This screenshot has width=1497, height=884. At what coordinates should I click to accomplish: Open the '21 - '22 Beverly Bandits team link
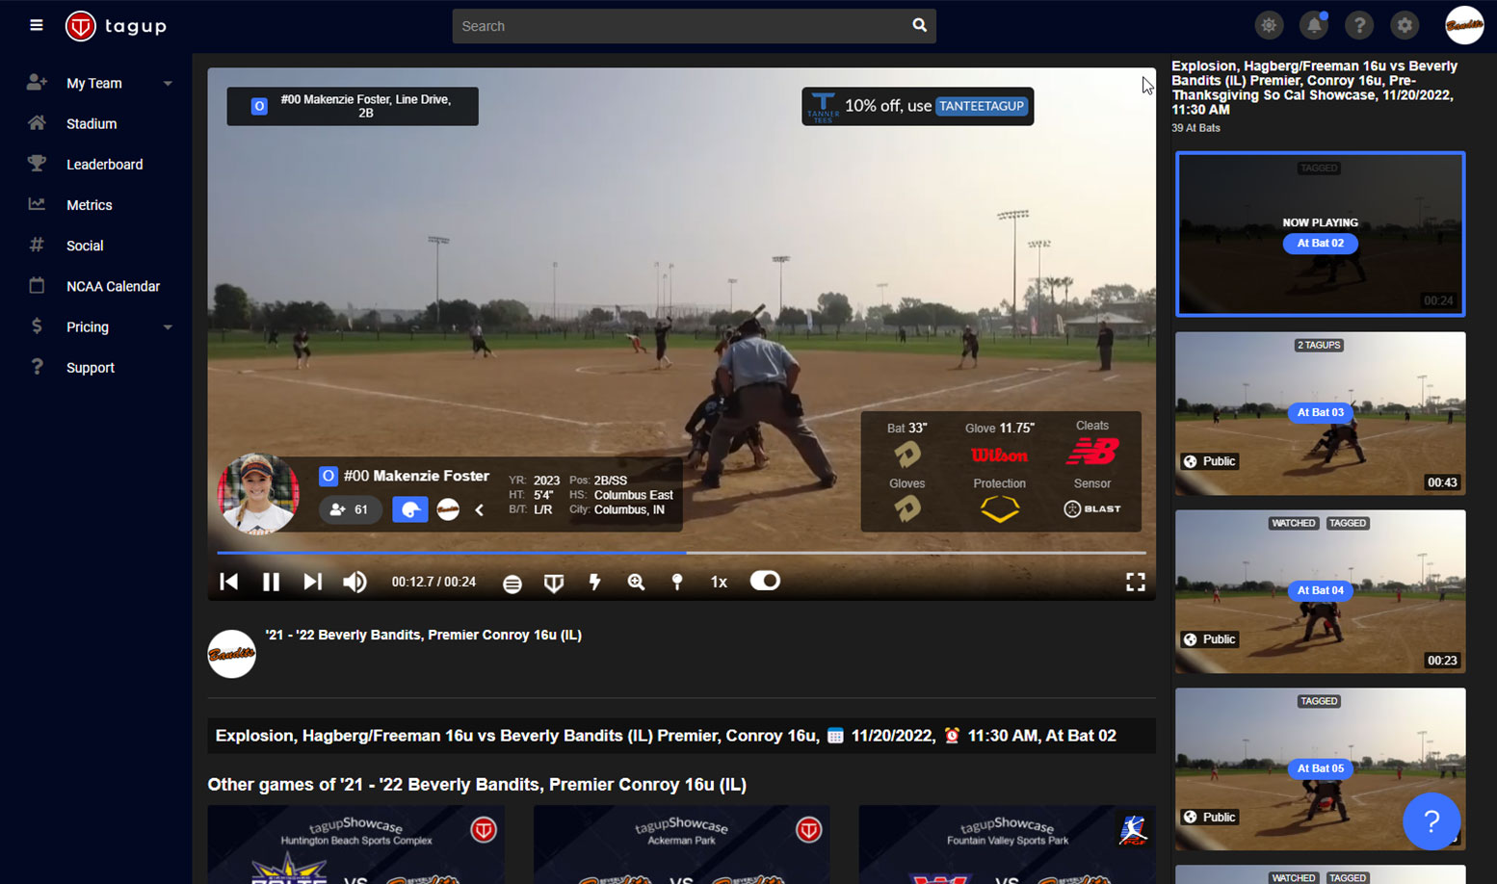[422, 635]
